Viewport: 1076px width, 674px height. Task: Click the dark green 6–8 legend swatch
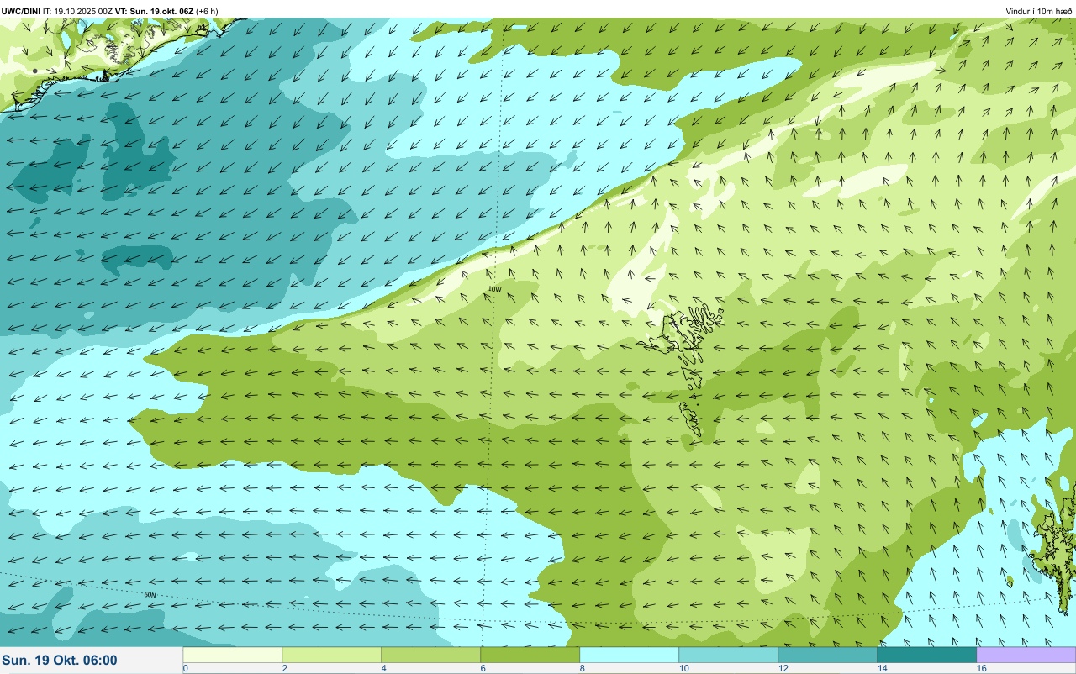click(530, 654)
